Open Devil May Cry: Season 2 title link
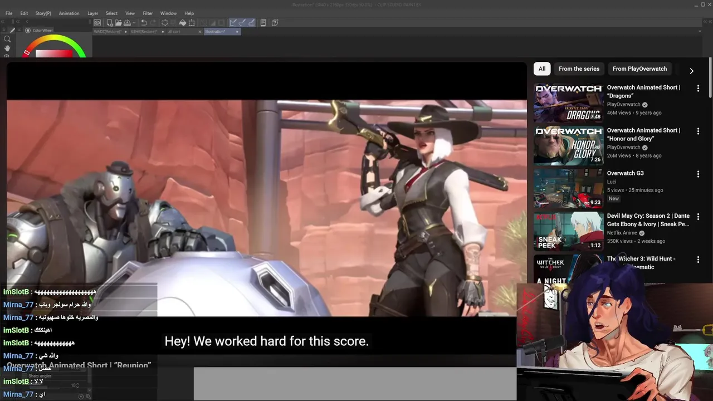The image size is (713, 401). 648,220
